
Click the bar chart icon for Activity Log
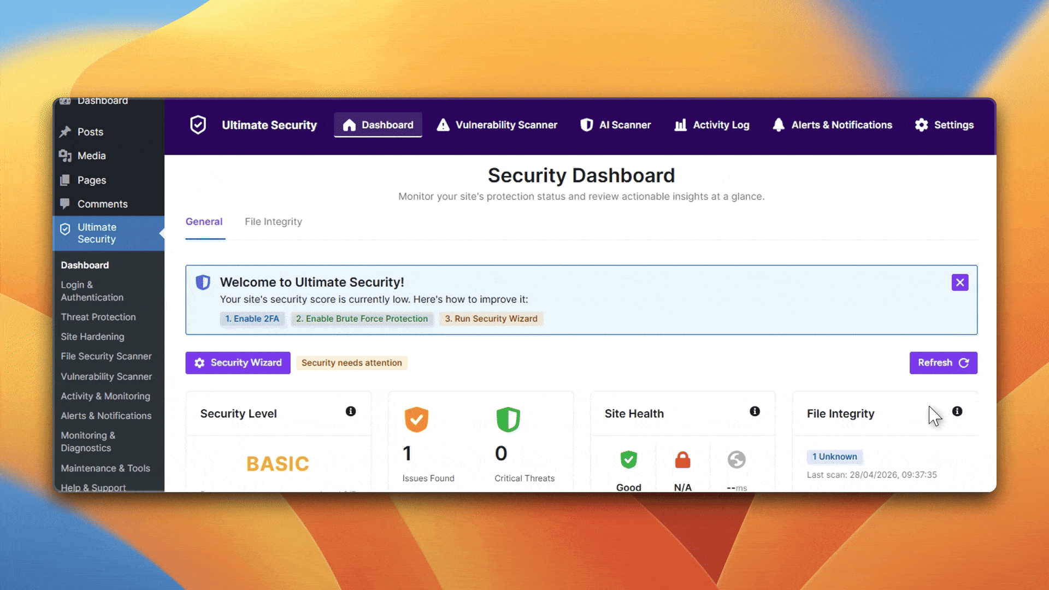pos(680,125)
